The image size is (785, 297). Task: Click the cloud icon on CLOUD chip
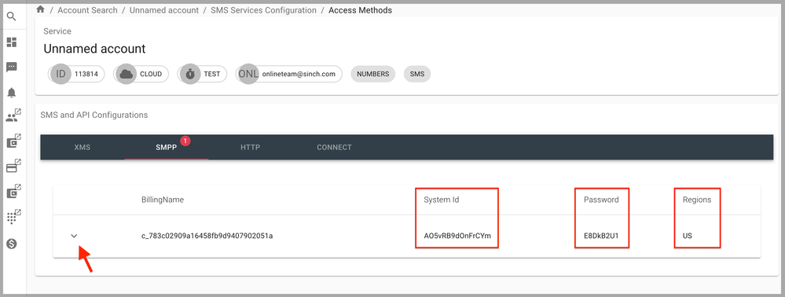click(x=127, y=74)
